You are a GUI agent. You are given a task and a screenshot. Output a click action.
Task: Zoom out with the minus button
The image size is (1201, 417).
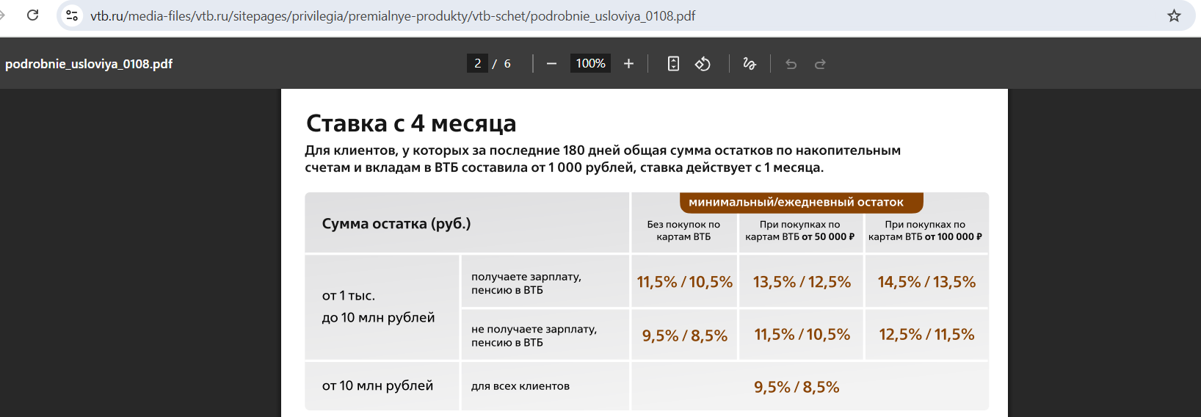551,64
